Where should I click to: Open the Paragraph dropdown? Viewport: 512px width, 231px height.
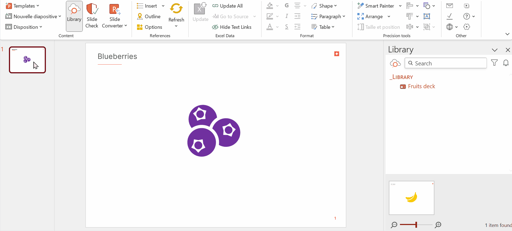328,16
